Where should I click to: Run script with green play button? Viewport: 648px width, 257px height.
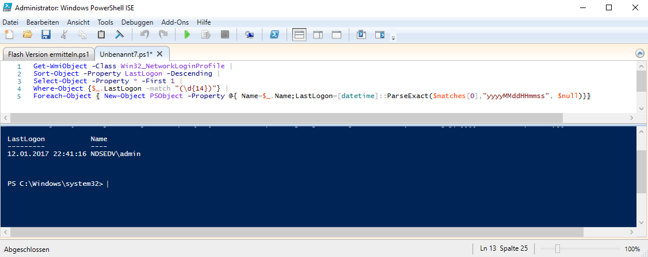[187, 35]
